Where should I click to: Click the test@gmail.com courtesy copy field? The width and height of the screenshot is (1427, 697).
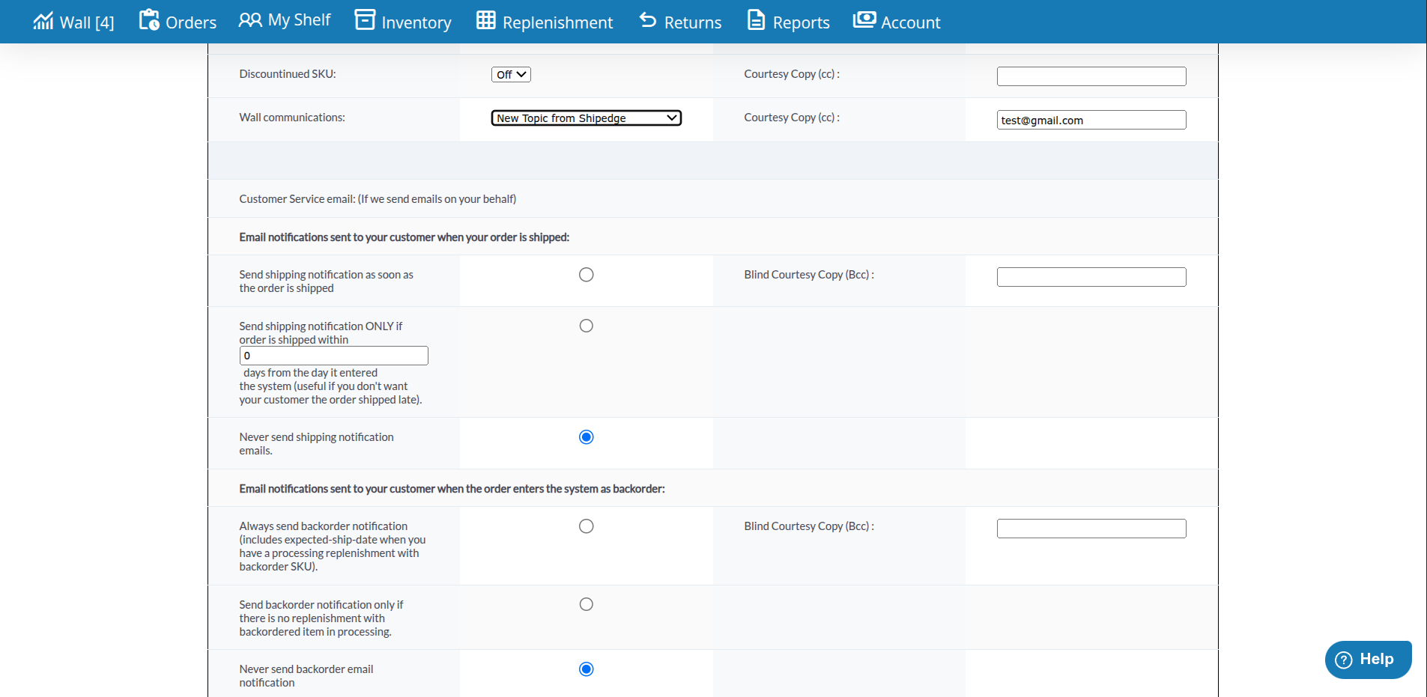click(x=1091, y=120)
